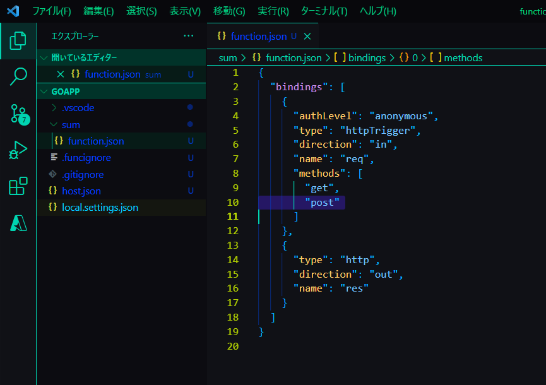
Task: Collapse the 開いているエディター section
Action: [x=121, y=57]
